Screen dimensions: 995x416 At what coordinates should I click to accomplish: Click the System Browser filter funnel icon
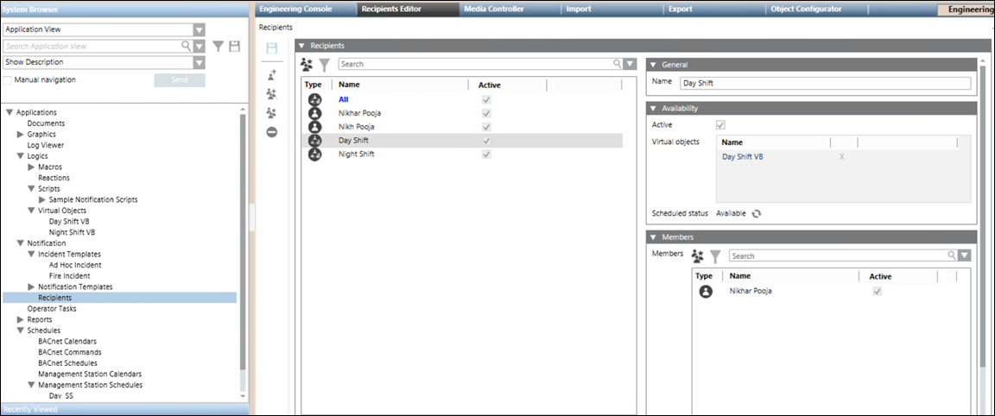pyautogui.click(x=219, y=46)
